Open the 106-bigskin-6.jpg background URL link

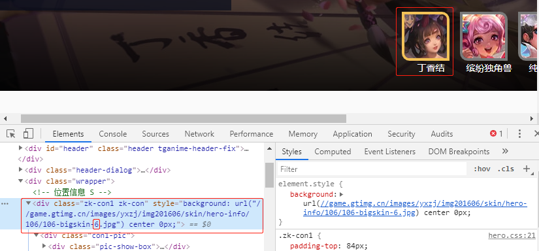pos(415,208)
